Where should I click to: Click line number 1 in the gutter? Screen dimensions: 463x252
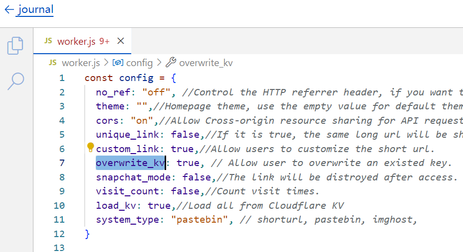pyautogui.click(x=62, y=78)
